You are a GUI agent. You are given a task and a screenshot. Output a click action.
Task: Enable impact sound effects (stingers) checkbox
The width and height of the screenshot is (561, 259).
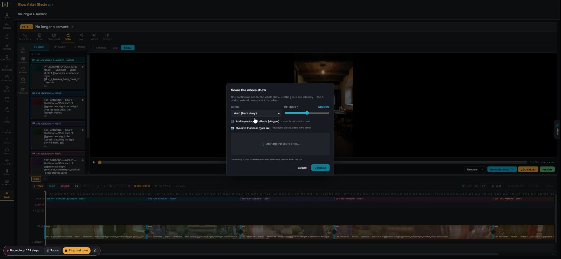click(232, 121)
